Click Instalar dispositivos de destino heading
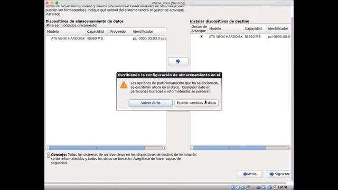 coord(220,21)
